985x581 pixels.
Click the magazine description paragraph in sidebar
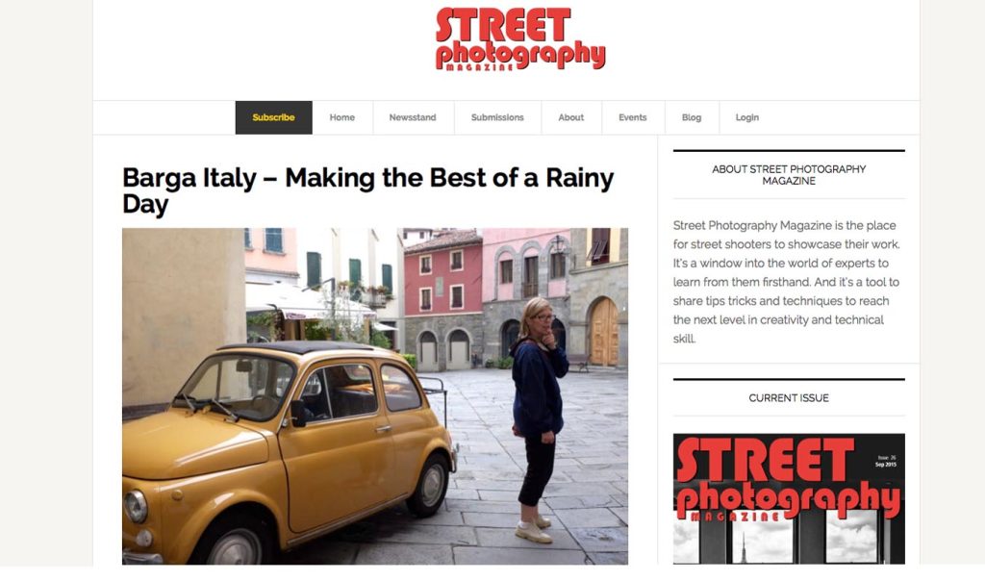787,282
